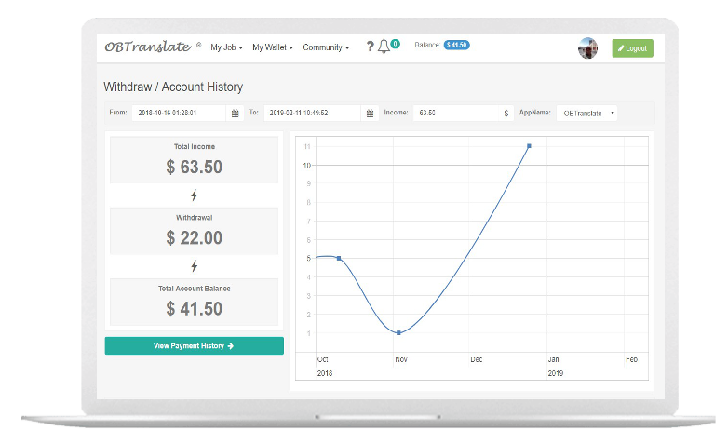The image size is (728, 444).
Task: Click the lightning bolt below Total Income
Action: (x=194, y=195)
